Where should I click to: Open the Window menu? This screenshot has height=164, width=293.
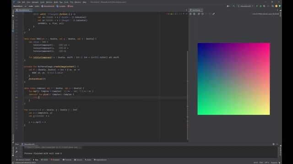(x=78, y=2)
